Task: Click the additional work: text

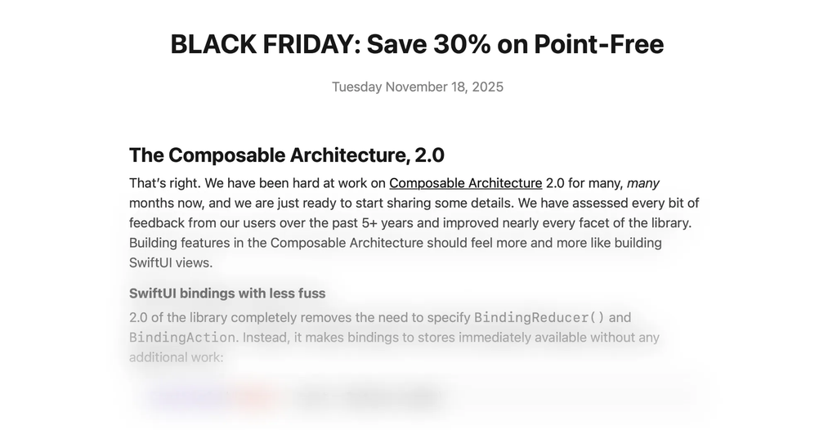Action: [x=176, y=357]
